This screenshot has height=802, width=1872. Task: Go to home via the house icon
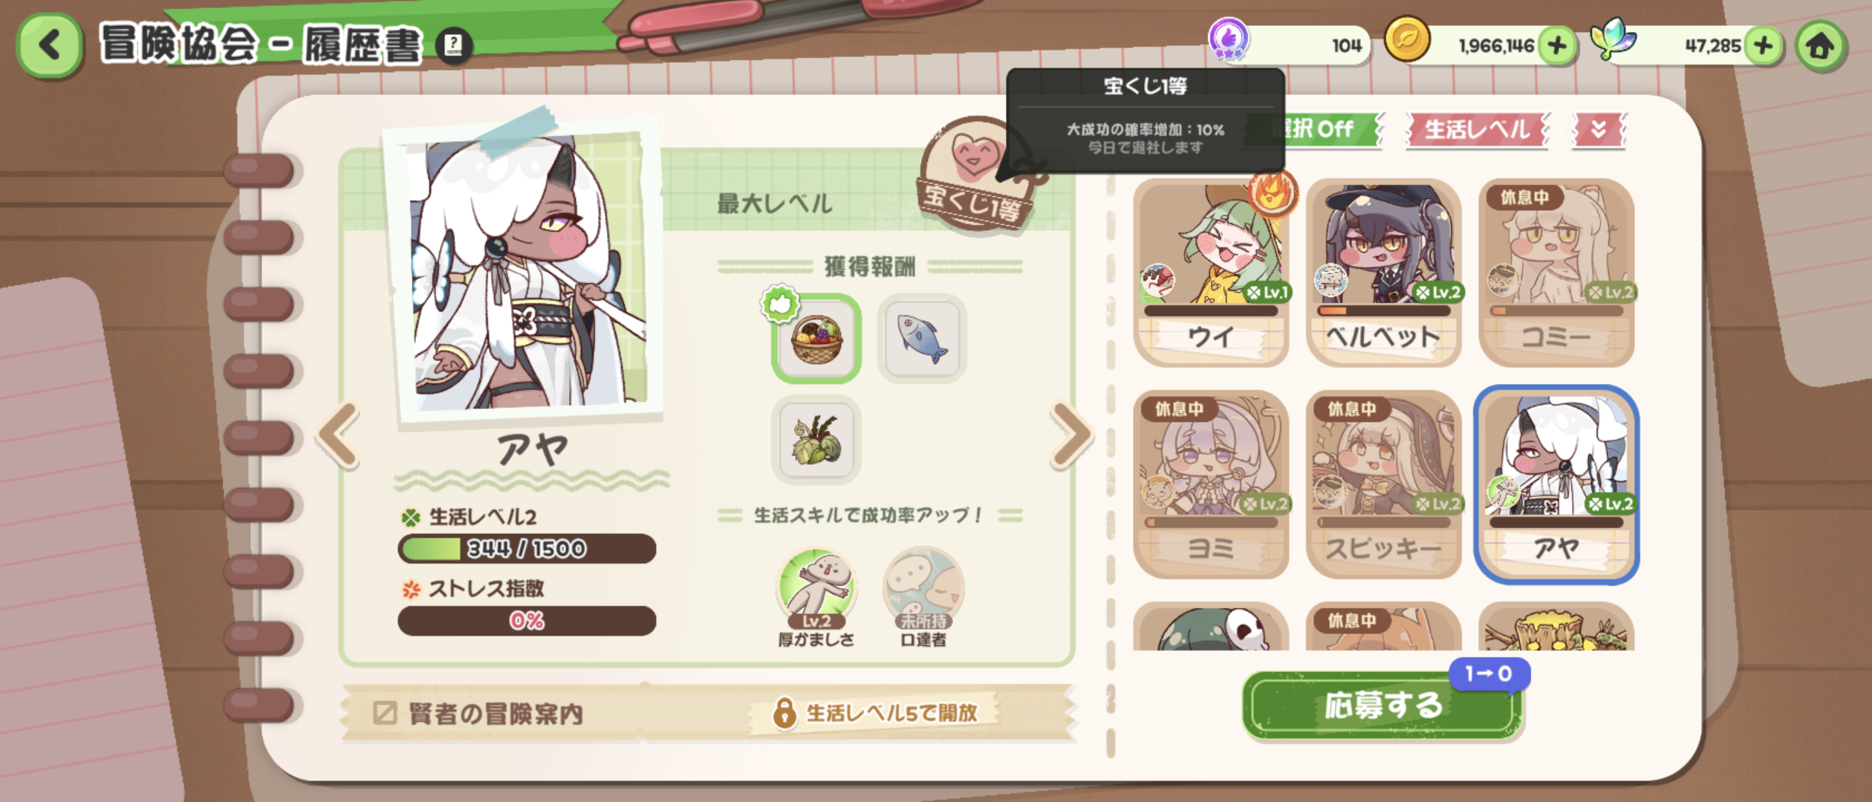point(1821,46)
